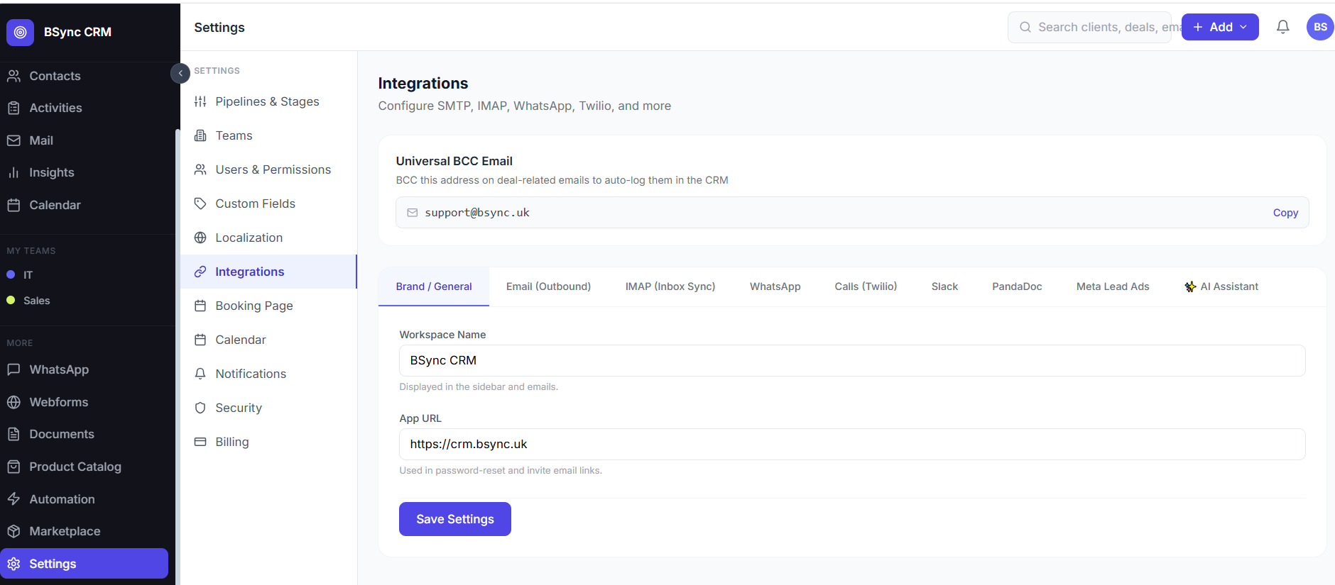Click the search magnifier icon
This screenshot has width=1335, height=585.
point(1025,27)
